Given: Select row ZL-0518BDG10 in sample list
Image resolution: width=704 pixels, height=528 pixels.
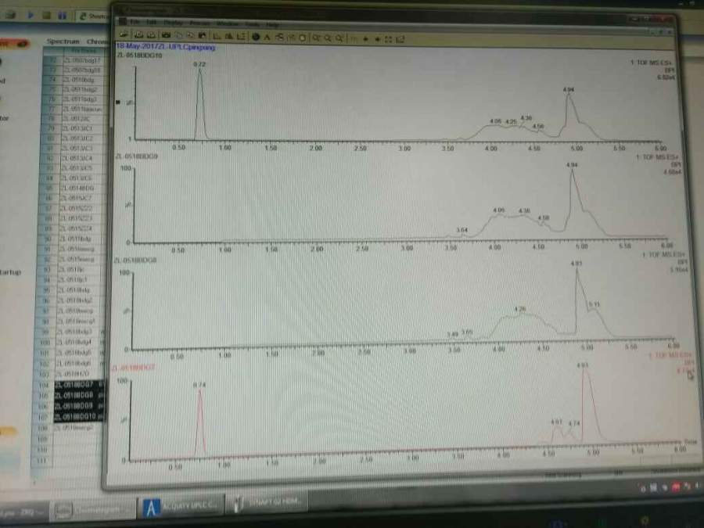Looking at the screenshot, I should pos(80,417).
